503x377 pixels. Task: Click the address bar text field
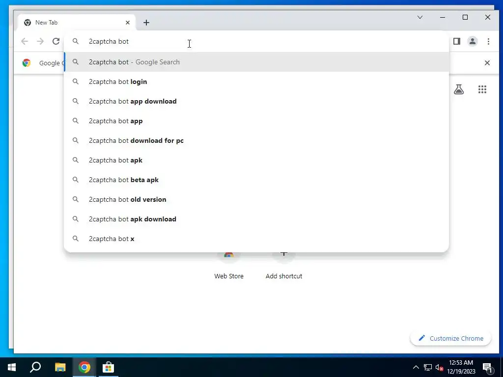256,41
